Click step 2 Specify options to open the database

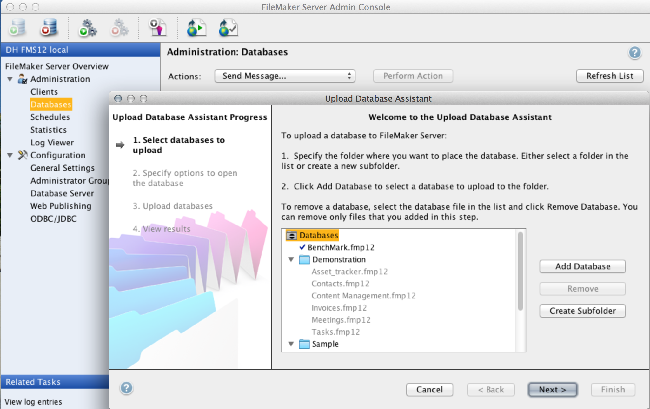pyautogui.click(x=185, y=178)
